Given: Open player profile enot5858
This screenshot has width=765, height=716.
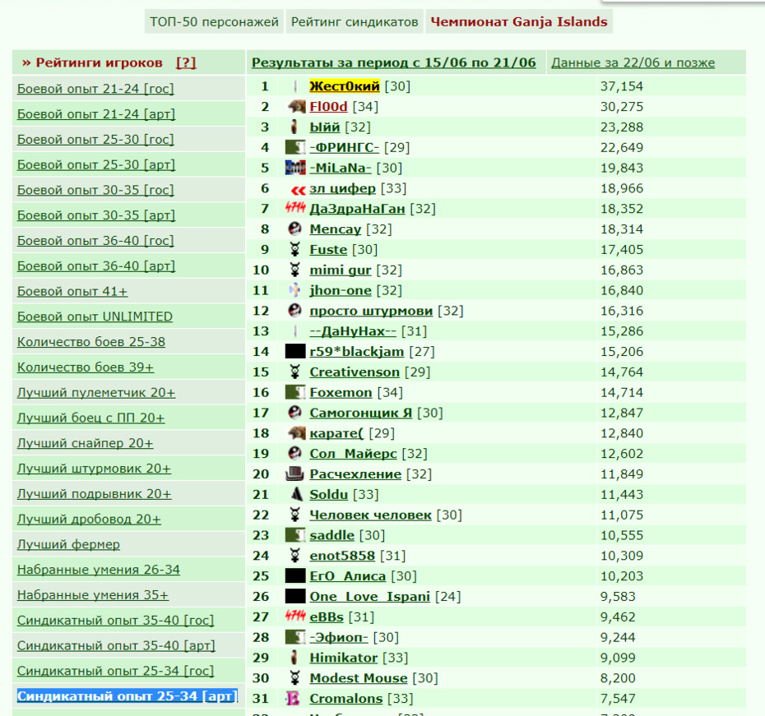Looking at the screenshot, I should [342, 556].
